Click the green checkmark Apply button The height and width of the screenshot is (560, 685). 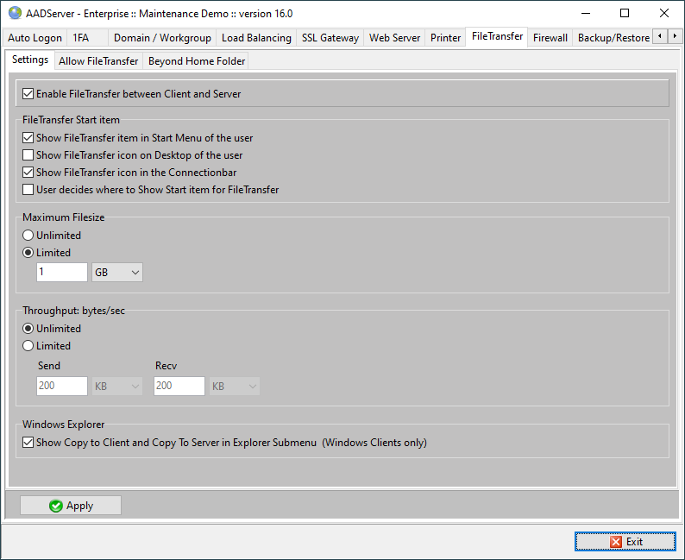[71, 506]
